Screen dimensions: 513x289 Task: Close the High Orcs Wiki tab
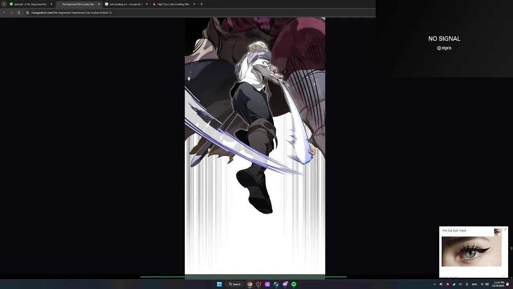point(194,4)
